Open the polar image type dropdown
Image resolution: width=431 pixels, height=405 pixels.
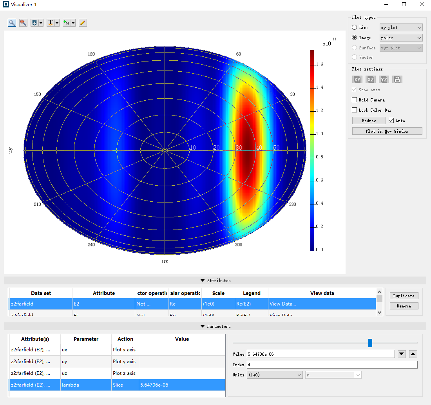(401, 38)
